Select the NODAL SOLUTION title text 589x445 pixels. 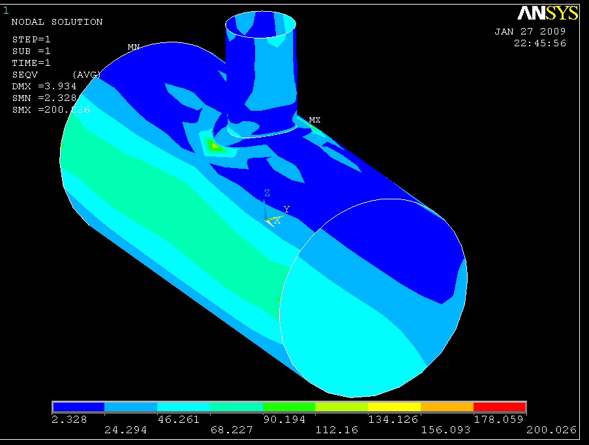pos(57,22)
